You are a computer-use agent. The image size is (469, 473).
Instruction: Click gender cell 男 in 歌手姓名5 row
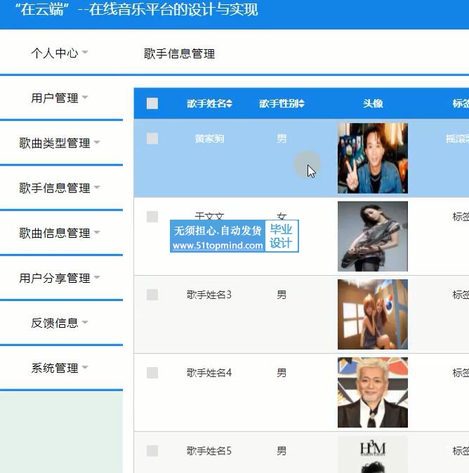pyautogui.click(x=282, y=451)
